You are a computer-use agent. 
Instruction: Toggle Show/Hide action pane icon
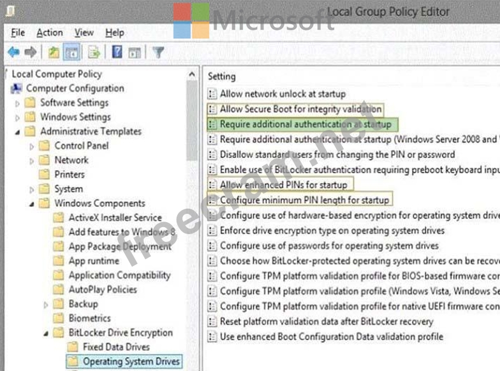[134, 52]
